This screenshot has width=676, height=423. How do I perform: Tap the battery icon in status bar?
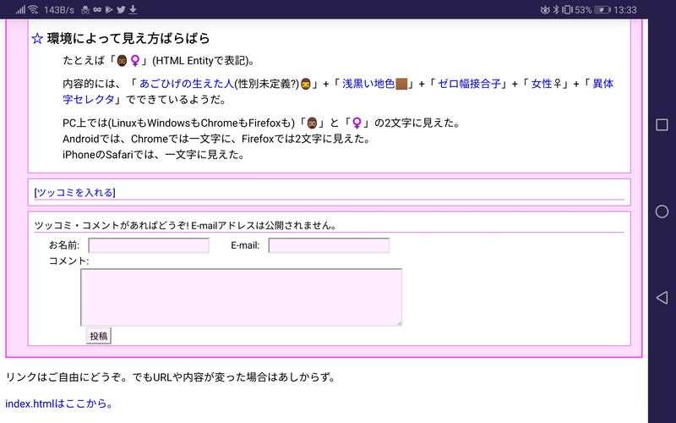coord(602,9)
